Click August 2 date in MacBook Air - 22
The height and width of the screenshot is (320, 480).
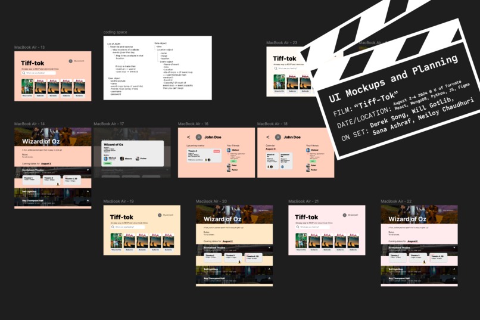[x=412, y=241]
